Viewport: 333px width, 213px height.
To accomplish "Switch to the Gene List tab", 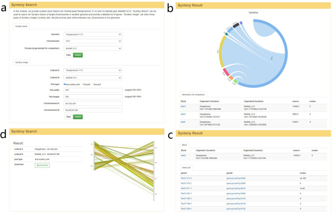I will tap(186, 168).
